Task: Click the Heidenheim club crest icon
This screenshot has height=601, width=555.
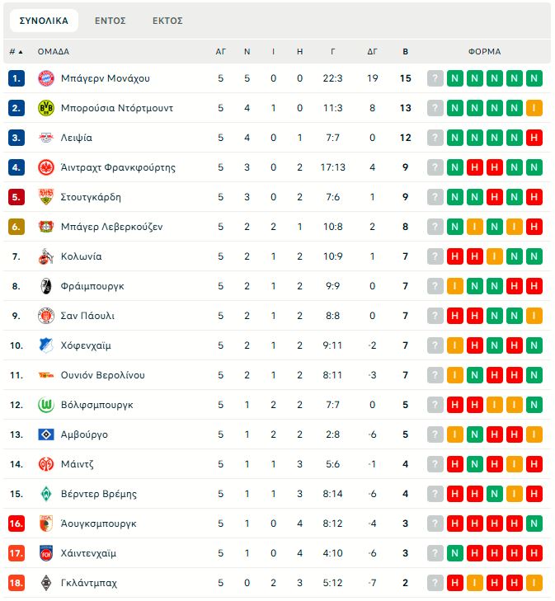Action: click(45, 553)
